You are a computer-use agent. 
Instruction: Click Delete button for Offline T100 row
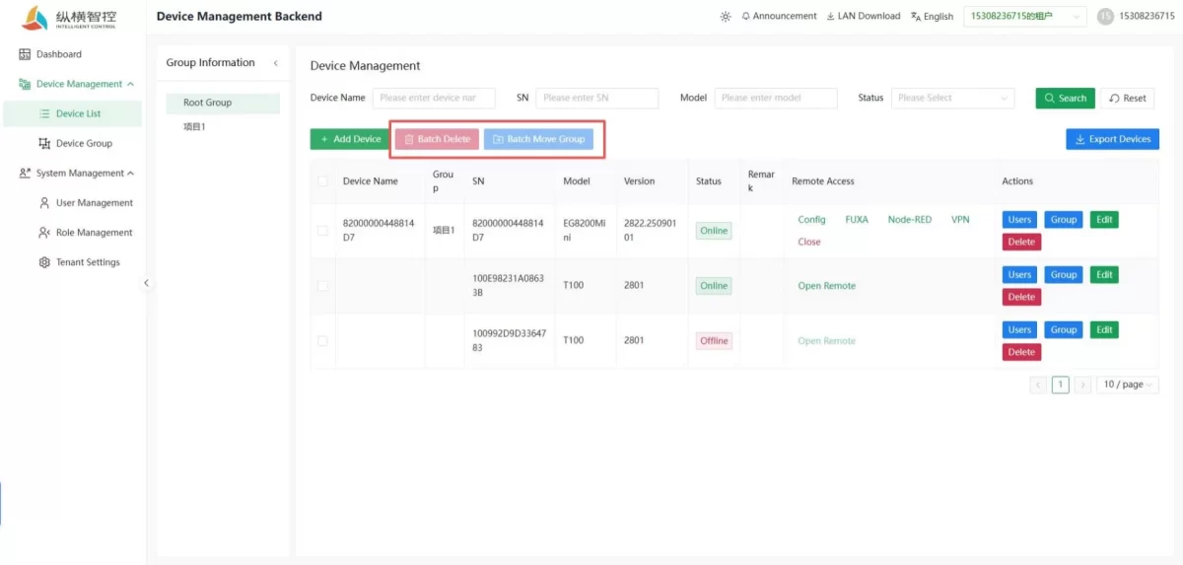pos(1021,352)
